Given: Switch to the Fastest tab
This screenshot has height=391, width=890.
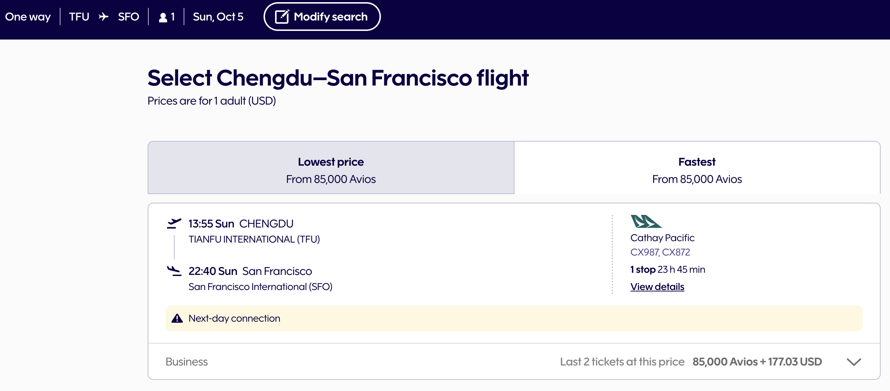Looking at the screenshot, I should click(697, 168).
